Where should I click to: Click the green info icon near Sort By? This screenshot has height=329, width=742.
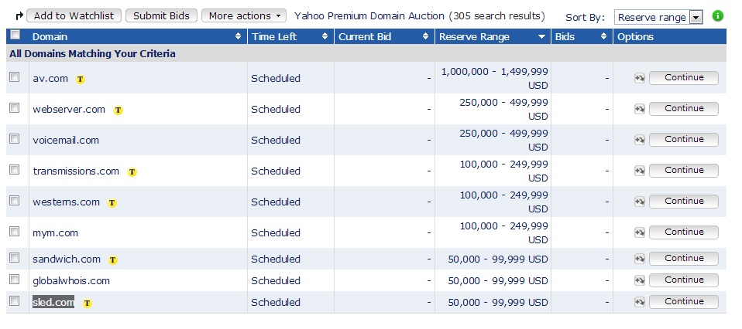click(x=717, y=15)
